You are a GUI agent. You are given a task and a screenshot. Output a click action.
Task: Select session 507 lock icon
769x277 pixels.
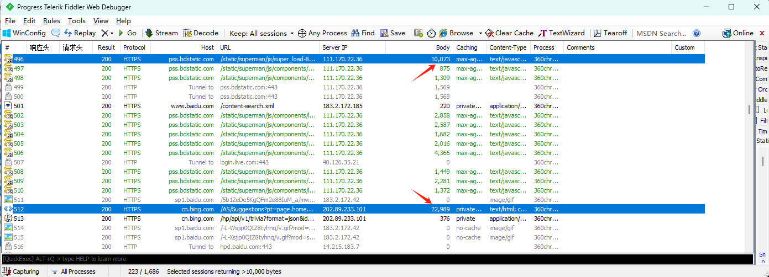pos(8,162)
